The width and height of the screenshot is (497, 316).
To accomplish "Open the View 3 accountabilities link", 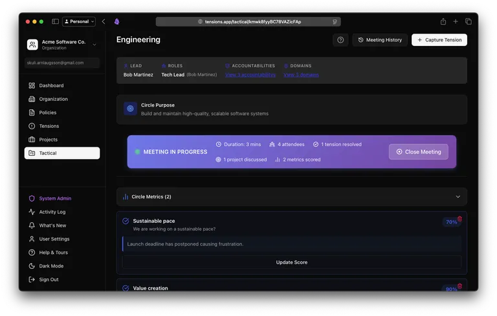I will pyautogui.click(x=250, y=75).
